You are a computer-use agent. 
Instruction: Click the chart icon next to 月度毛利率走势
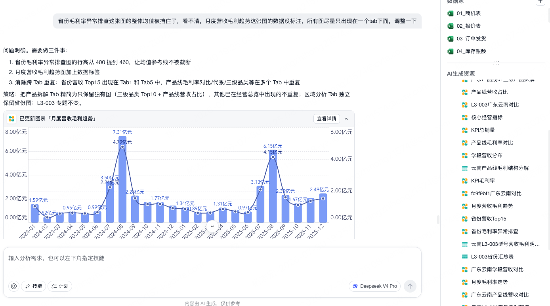465,282
